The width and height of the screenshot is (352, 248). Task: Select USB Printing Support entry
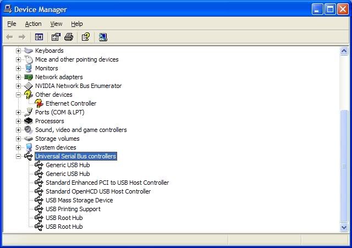coord(73,209)
